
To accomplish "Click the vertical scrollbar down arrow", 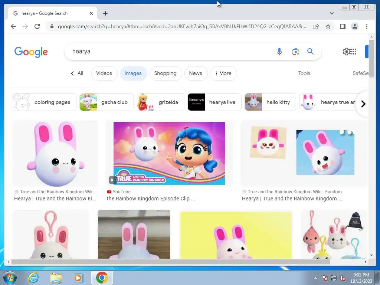I will [x=371, y=255].
